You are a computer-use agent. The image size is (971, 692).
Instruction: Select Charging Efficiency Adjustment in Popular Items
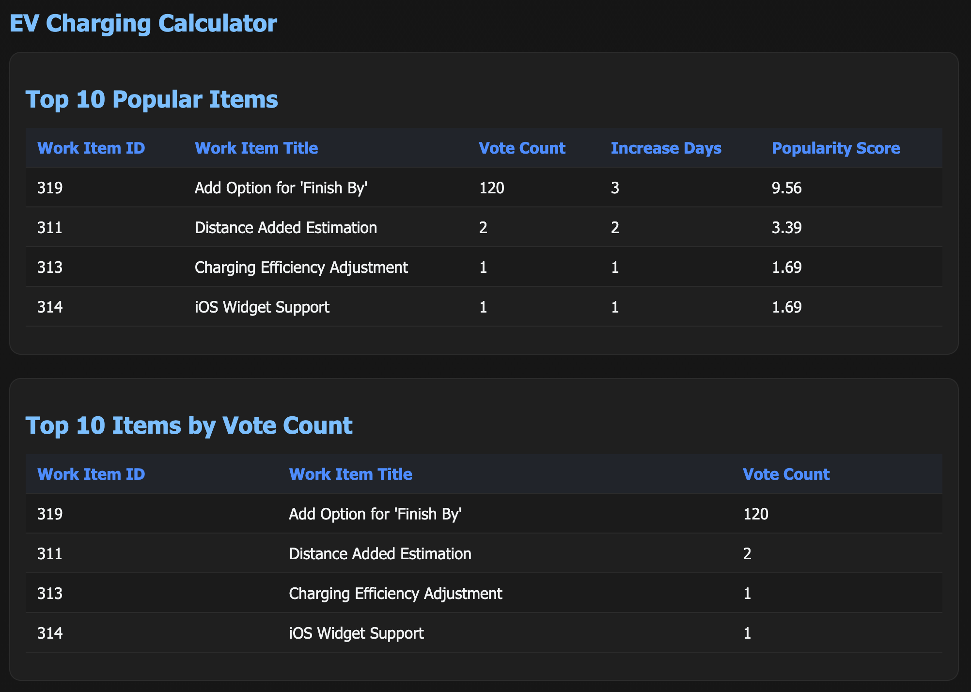301,267
